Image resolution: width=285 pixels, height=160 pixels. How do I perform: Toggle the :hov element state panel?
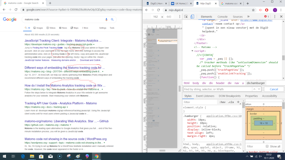click(223, 102)
